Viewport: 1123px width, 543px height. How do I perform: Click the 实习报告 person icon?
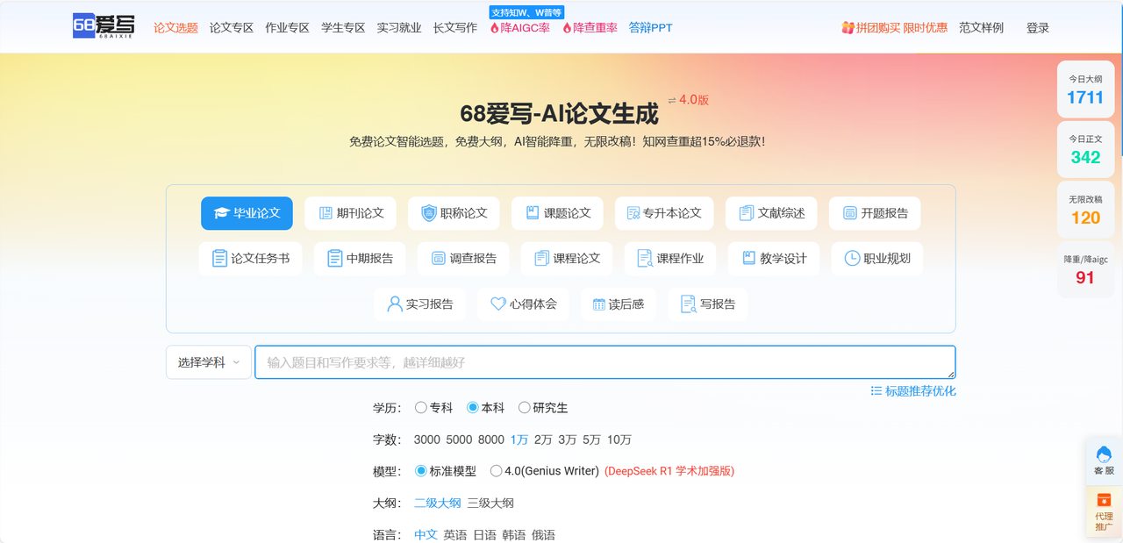click(x=395, y=304)
